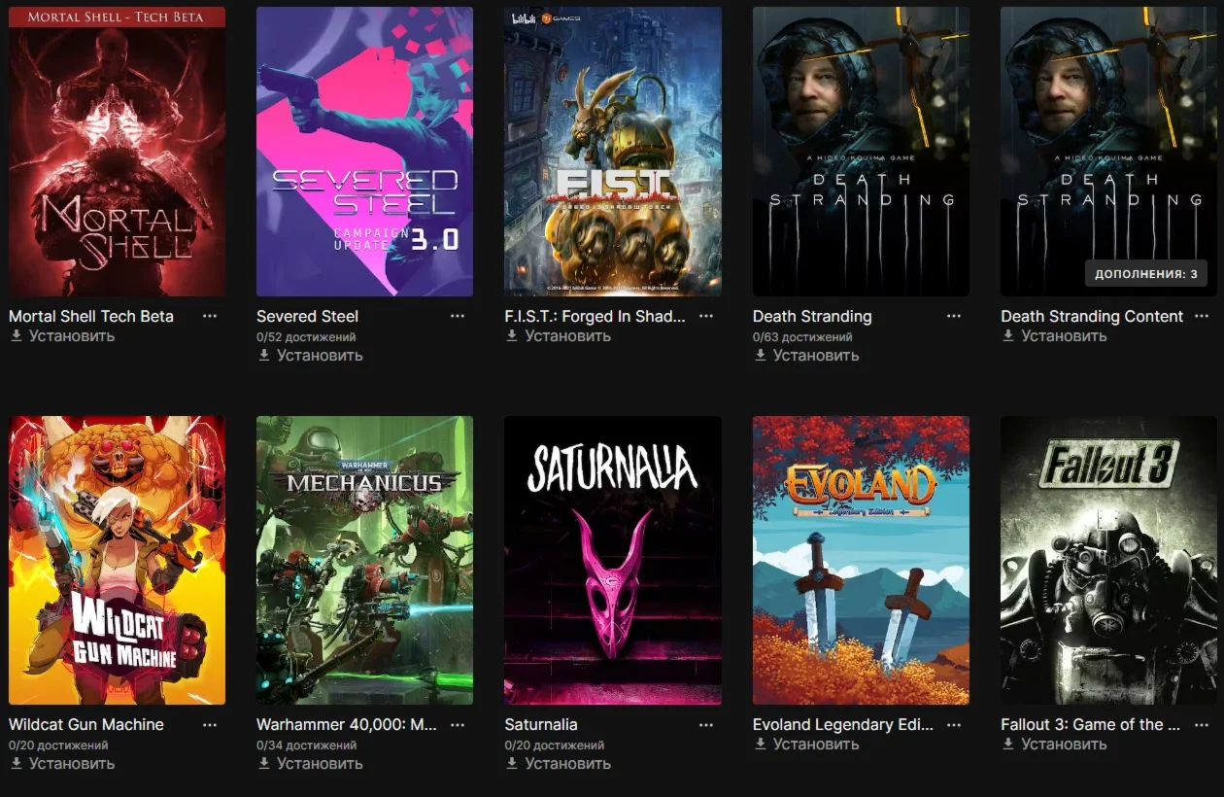The height and width of the screenshot is (797, 1224).
Task: Open more options for Evoland Legendary Edition
Action: (x=954, y=724)
